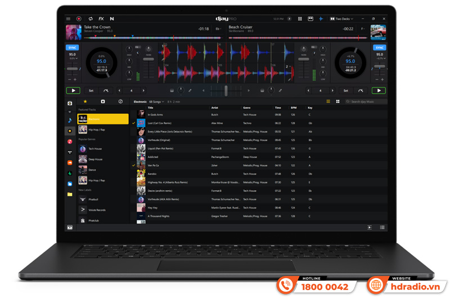Screen dimensions: 450x299
Task: Click bottom-left library toggle icon
Action: (x=70, y=227)
